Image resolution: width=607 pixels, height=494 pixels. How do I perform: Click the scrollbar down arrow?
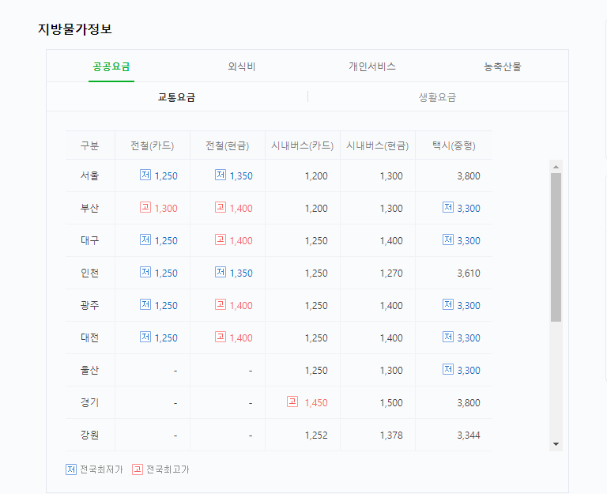(x=556, y=444)
